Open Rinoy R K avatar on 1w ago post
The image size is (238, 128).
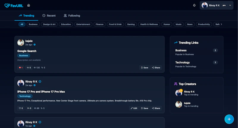(x=21, y=124)
